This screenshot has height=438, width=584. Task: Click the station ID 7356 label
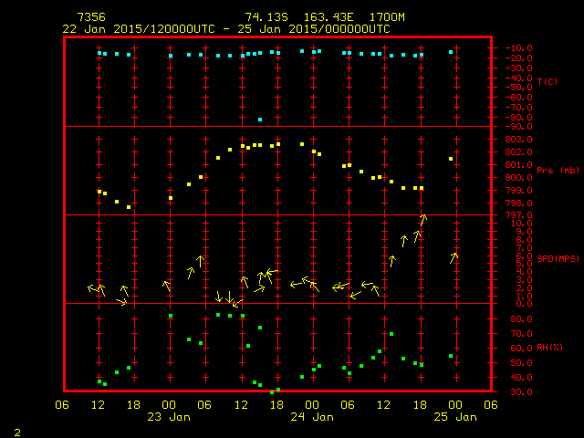(x=90, y=17)
